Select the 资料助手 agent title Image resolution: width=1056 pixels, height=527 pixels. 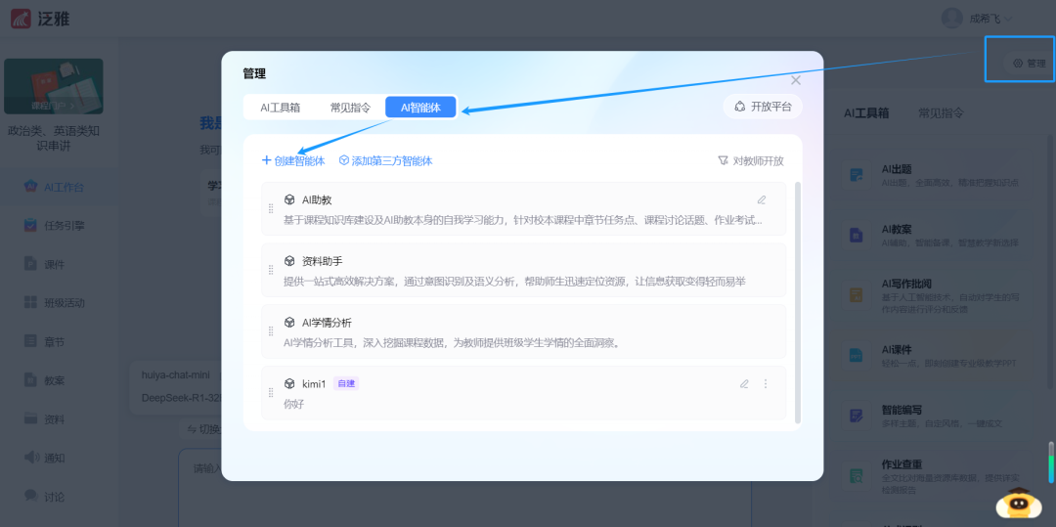pos(322,261)
